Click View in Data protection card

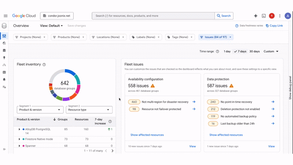pyautogui.click(x=271, y=146)
